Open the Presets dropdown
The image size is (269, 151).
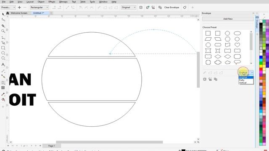pyautogui.click(x=8, y=8)
